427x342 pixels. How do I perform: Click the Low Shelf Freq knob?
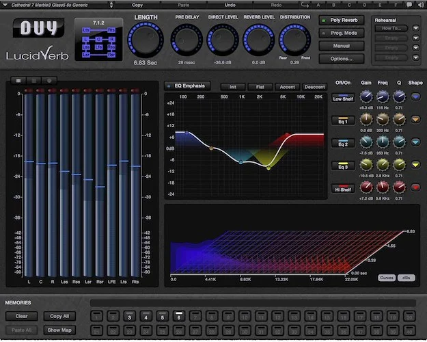pyautogui.click(x=383, y=97)
